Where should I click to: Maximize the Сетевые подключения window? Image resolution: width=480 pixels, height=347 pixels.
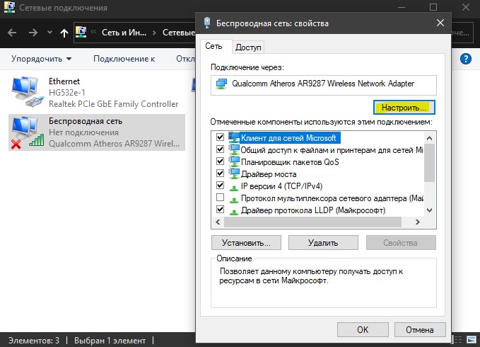[x=433, y=7]
